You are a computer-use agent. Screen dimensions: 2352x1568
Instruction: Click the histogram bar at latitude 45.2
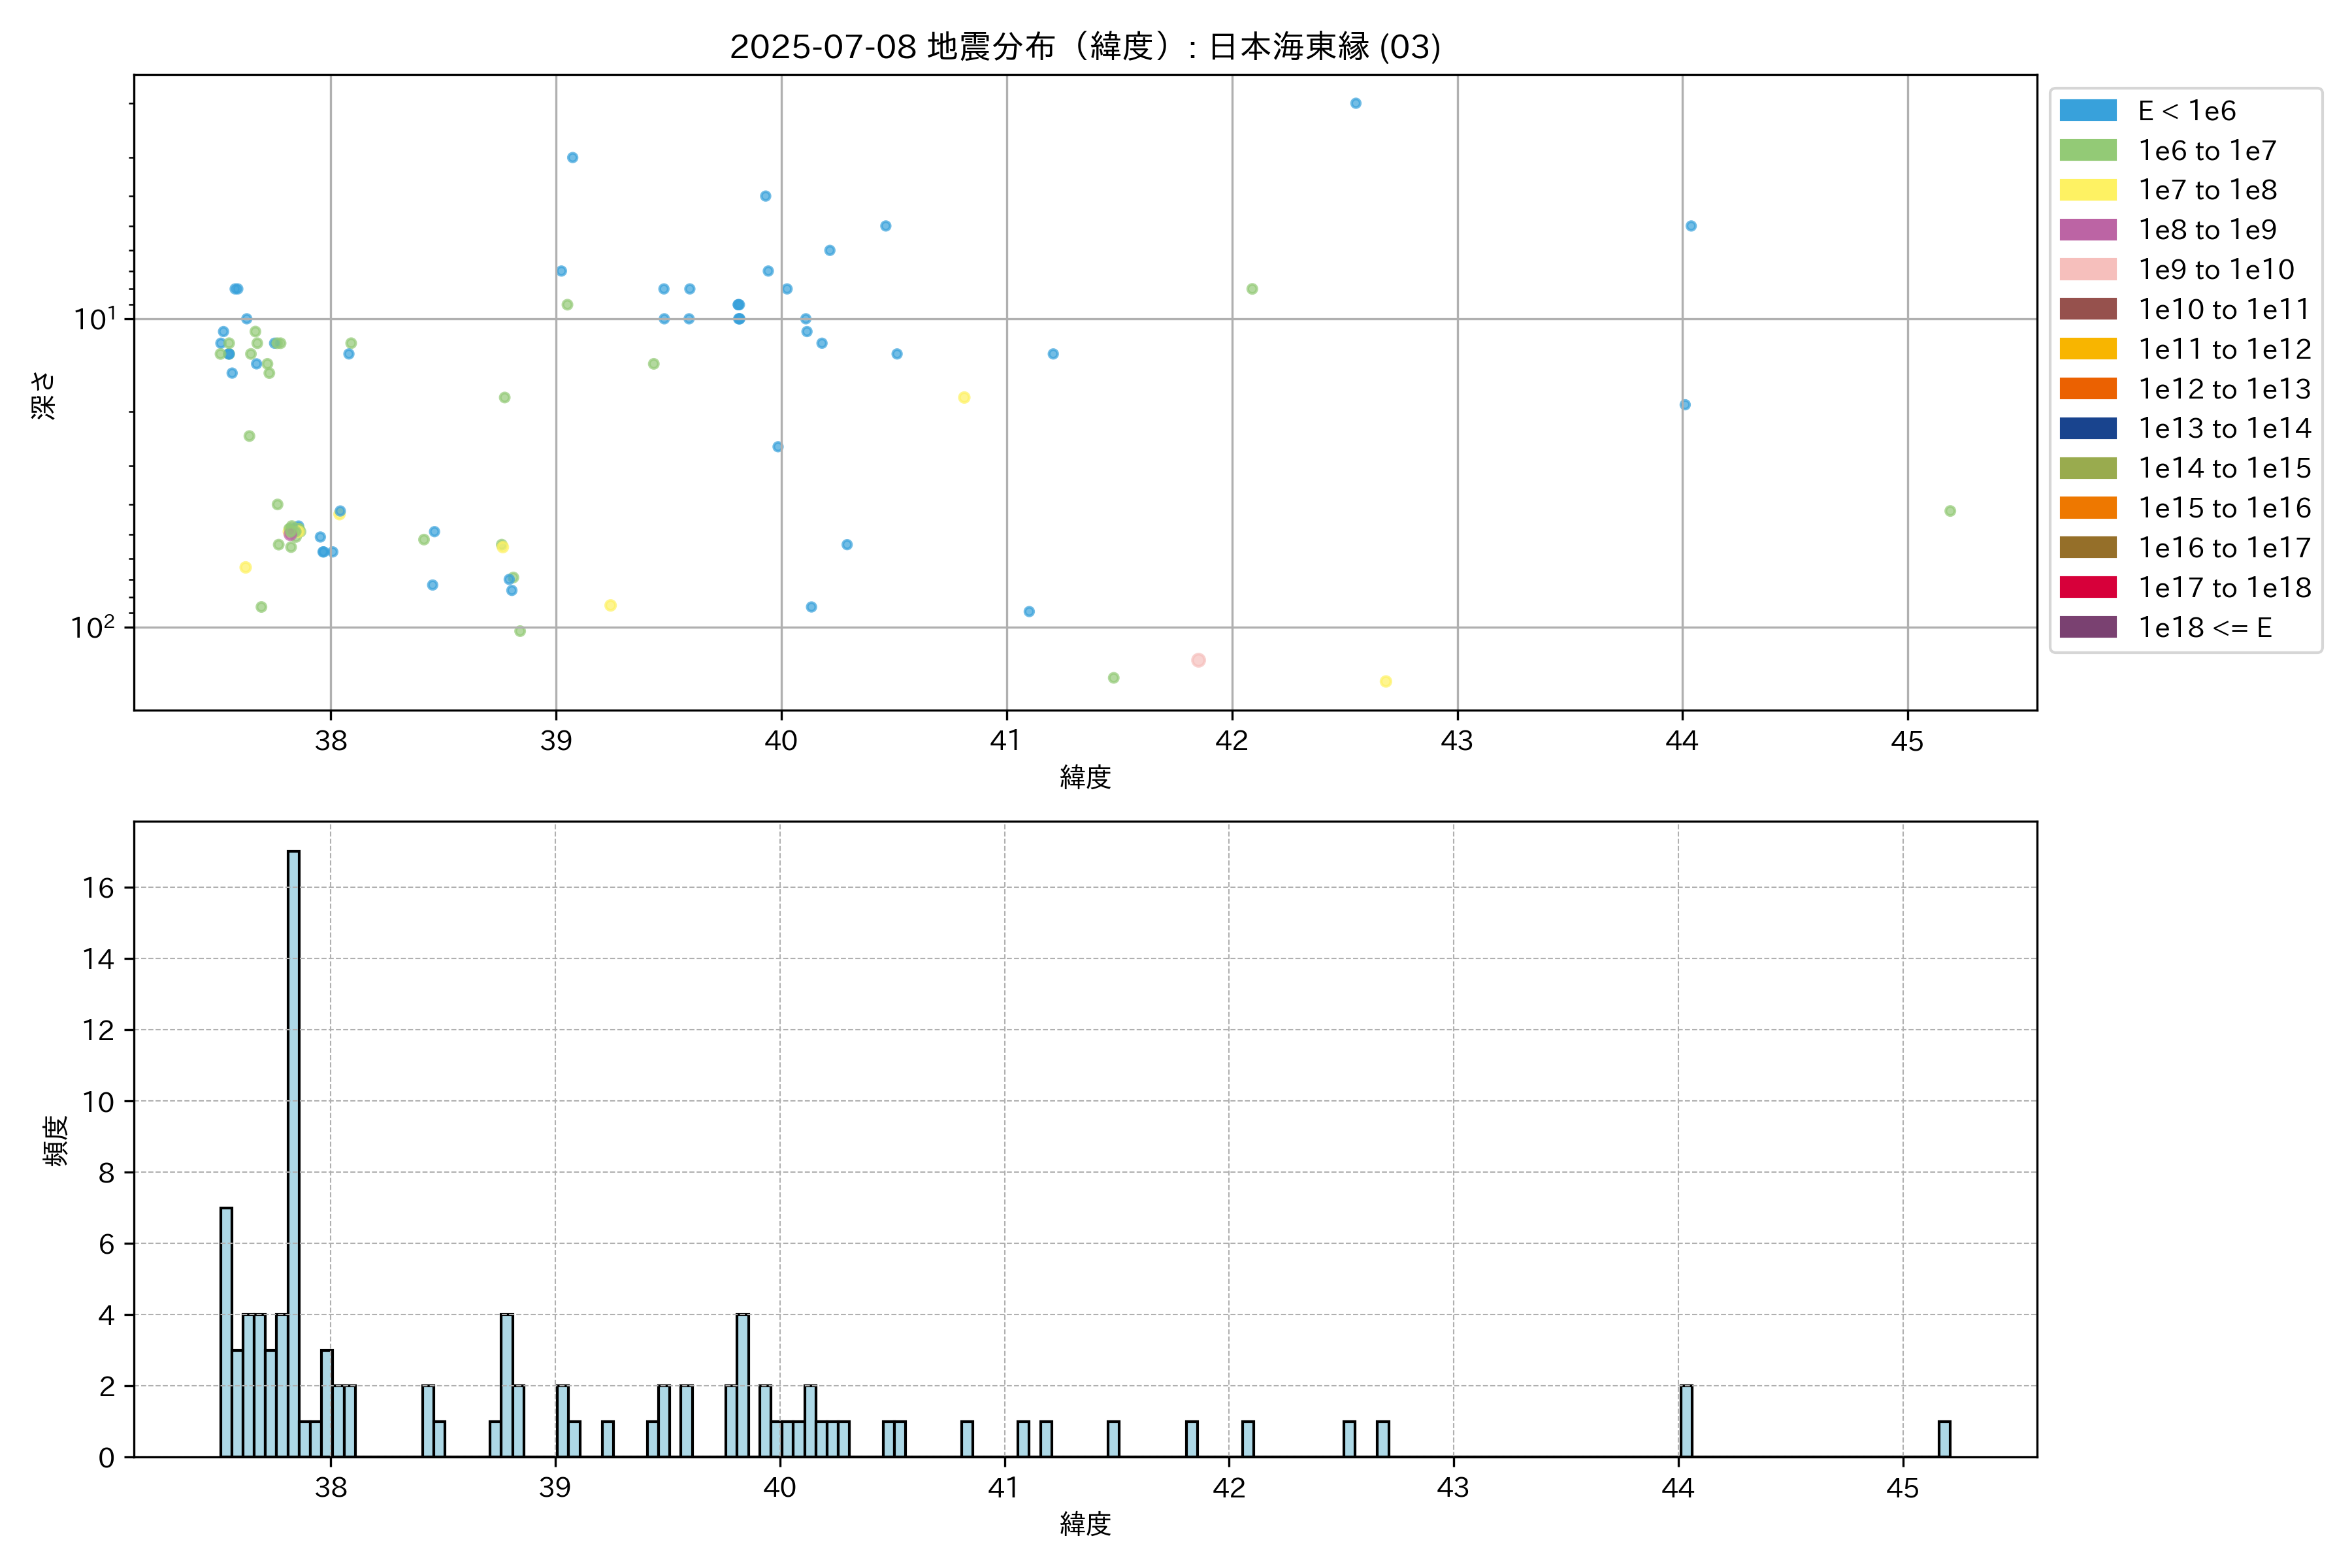(1944, 1439)
